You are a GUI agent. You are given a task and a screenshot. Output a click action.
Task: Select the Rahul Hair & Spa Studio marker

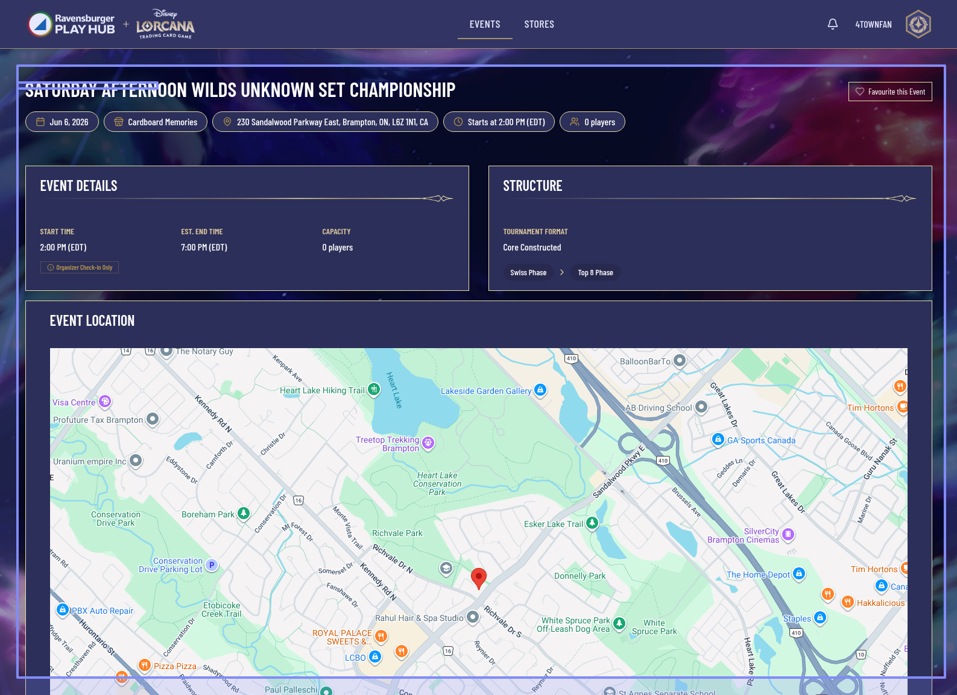(x=473, y=617)
